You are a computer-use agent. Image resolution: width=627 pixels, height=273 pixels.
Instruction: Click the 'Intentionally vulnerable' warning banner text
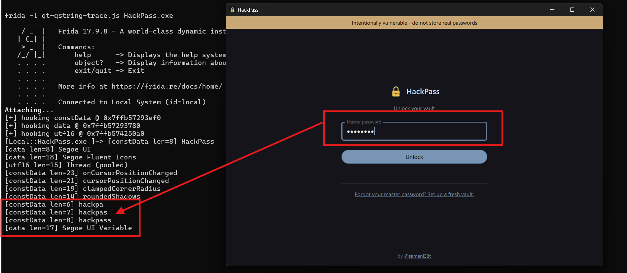click(x=414, y=23)
